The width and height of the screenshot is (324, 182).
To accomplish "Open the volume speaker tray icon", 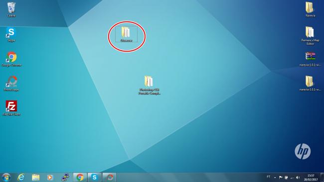I will point(298,177).
